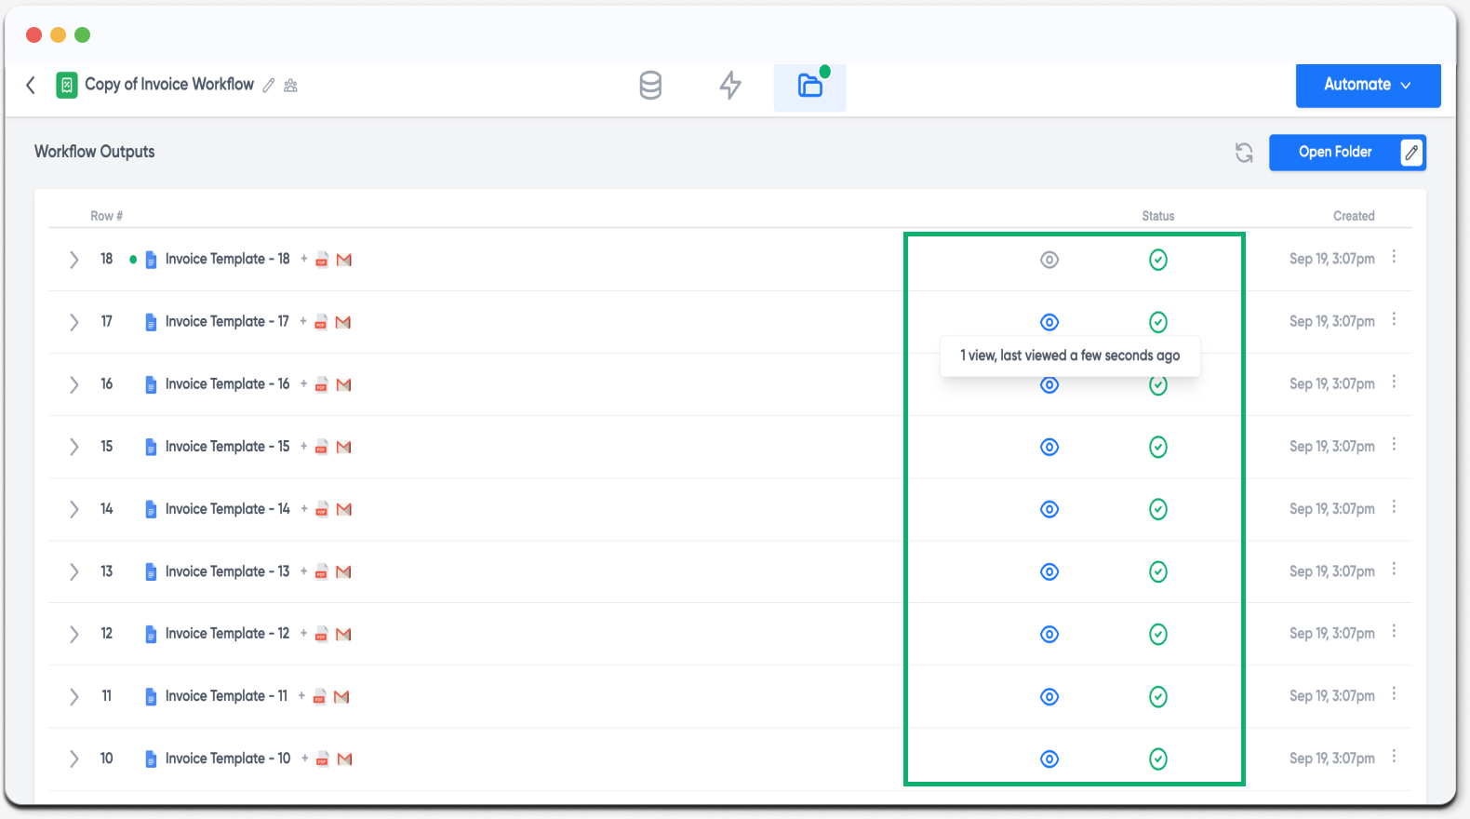
Task: Expand row 11
Action: pyautogui.click(x=73, y=696)
